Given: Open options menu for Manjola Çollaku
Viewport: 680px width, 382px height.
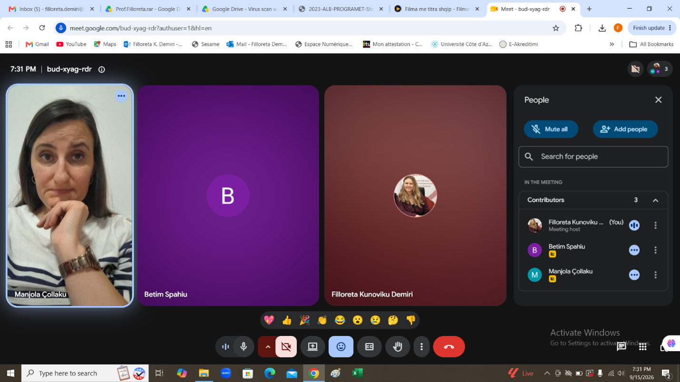Looking at the screenshot, I should pyautogui.click(x=655, y=275).
